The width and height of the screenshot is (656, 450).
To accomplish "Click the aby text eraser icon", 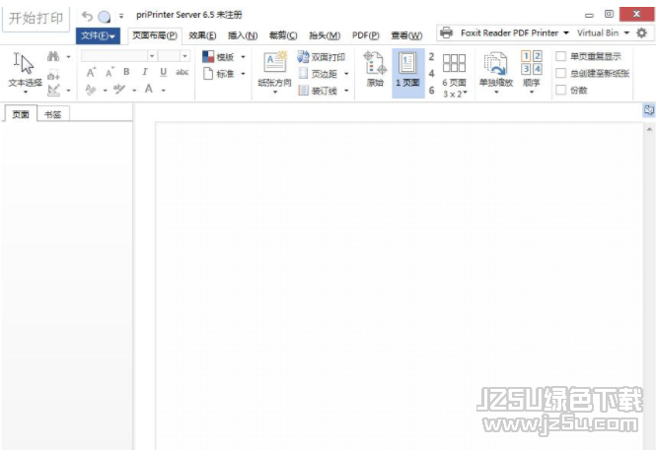I will click(119, 90).
